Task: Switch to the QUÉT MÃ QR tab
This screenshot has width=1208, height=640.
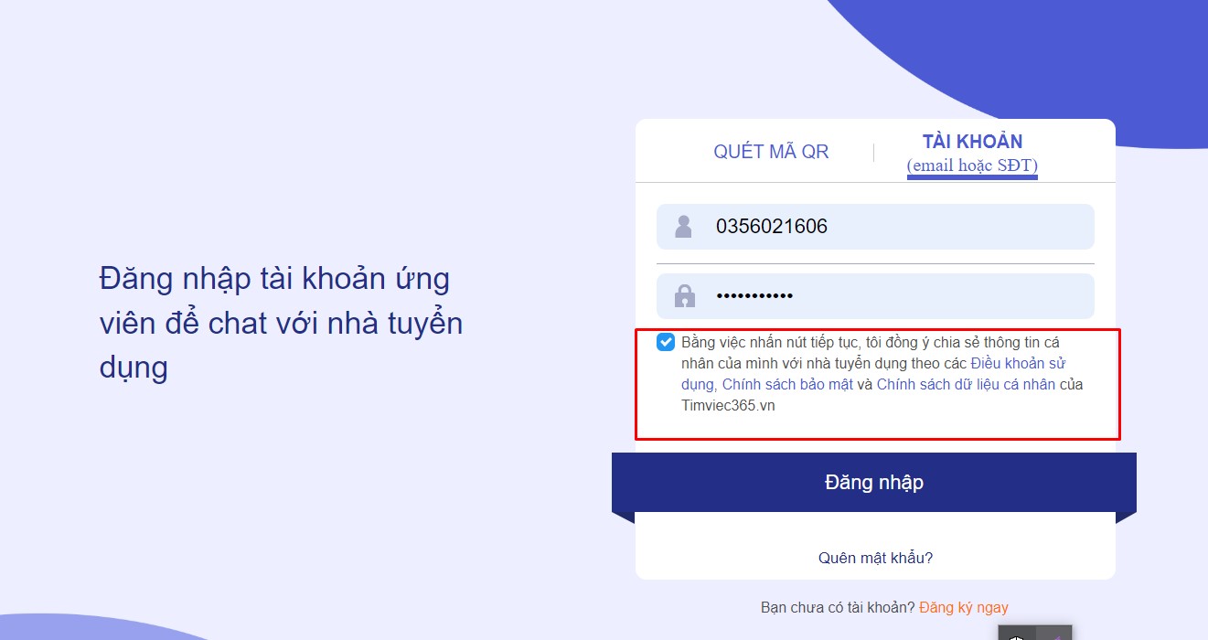Action: (771, 152)
